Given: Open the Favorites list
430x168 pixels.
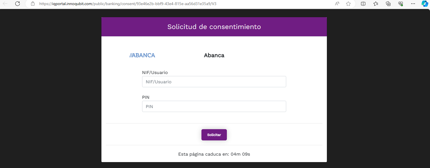Looking at the screenshot, I should pos(375,4).
